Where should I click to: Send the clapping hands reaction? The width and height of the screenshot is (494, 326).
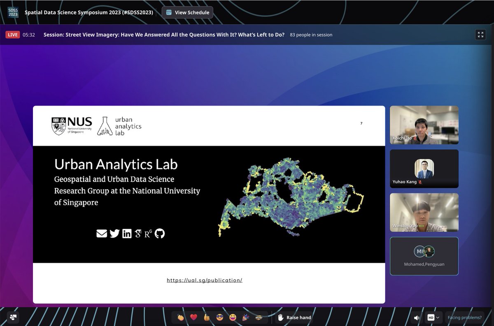tap(180, 317)
